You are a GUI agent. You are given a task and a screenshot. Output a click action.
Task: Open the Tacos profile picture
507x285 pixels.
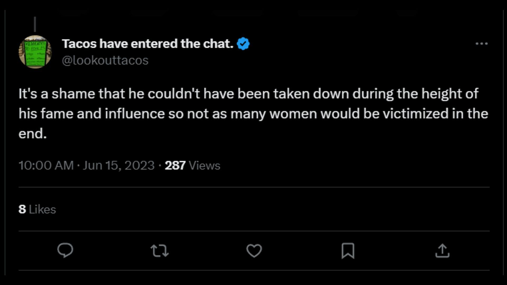[x=35, y=52]
